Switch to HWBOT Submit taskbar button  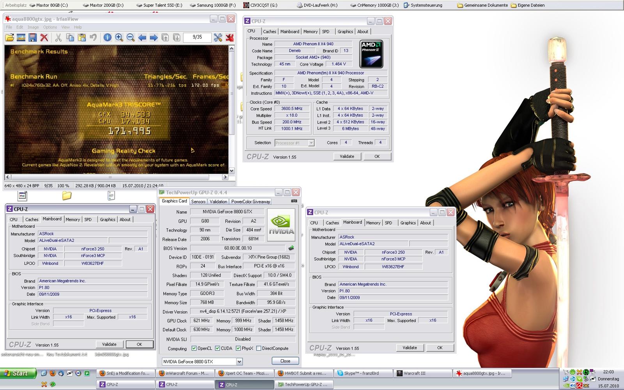[304, 373]
